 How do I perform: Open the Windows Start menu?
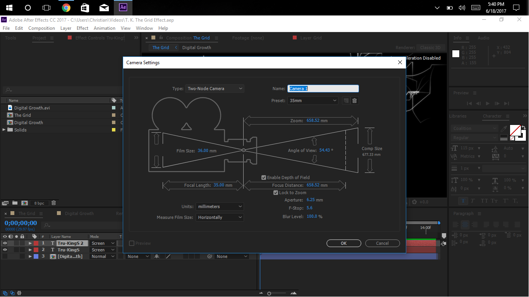click(x=9, y=8)
